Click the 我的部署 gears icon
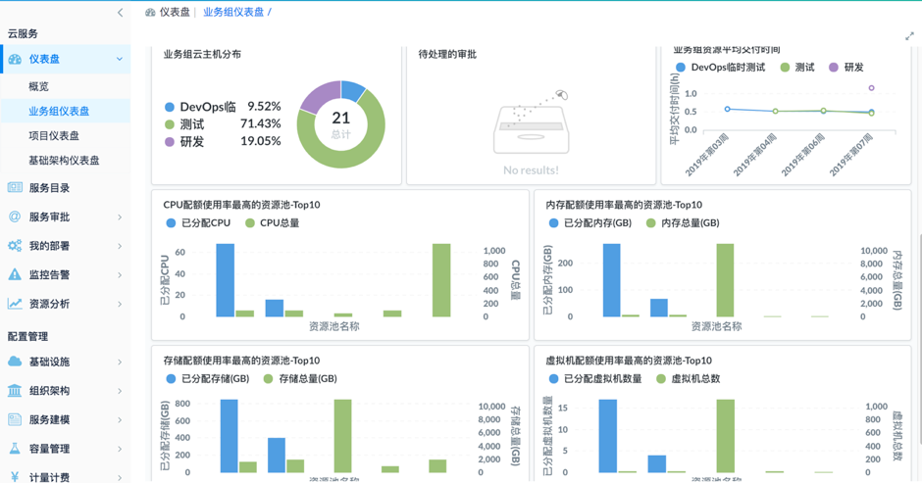Screen dimensions: 922x483 (x=15, y=246)
